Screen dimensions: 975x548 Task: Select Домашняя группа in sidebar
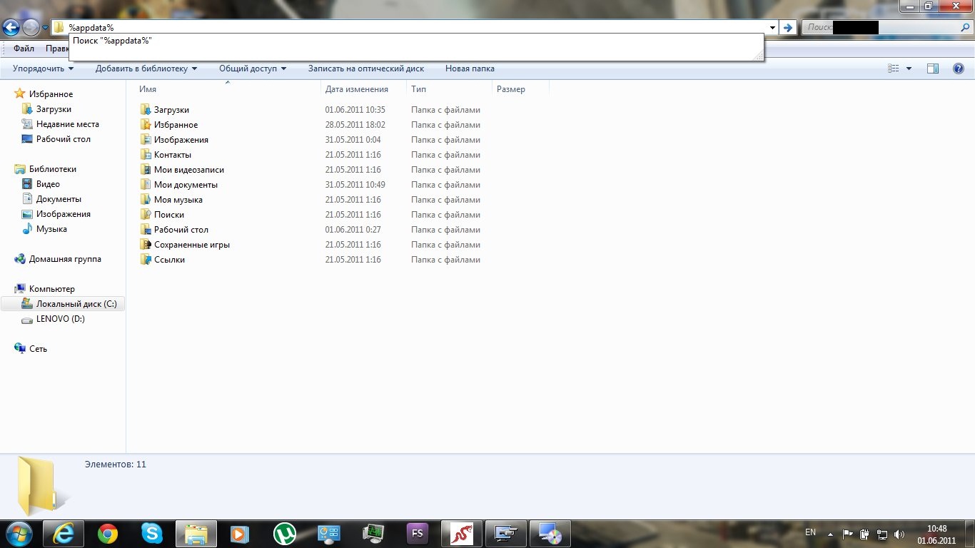coord(65,259)
